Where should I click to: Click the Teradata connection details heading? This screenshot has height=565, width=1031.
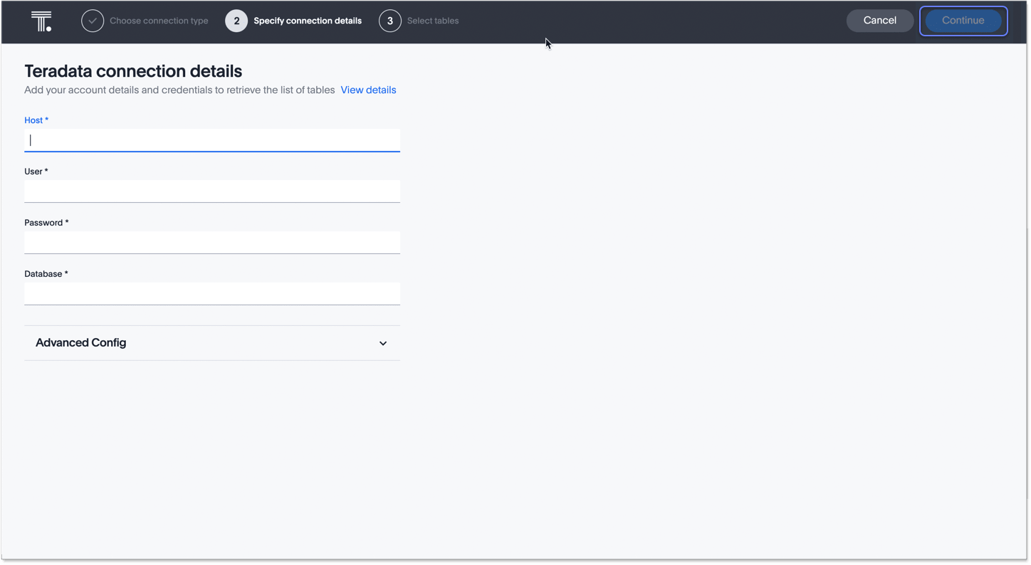[x=133, y=71]
